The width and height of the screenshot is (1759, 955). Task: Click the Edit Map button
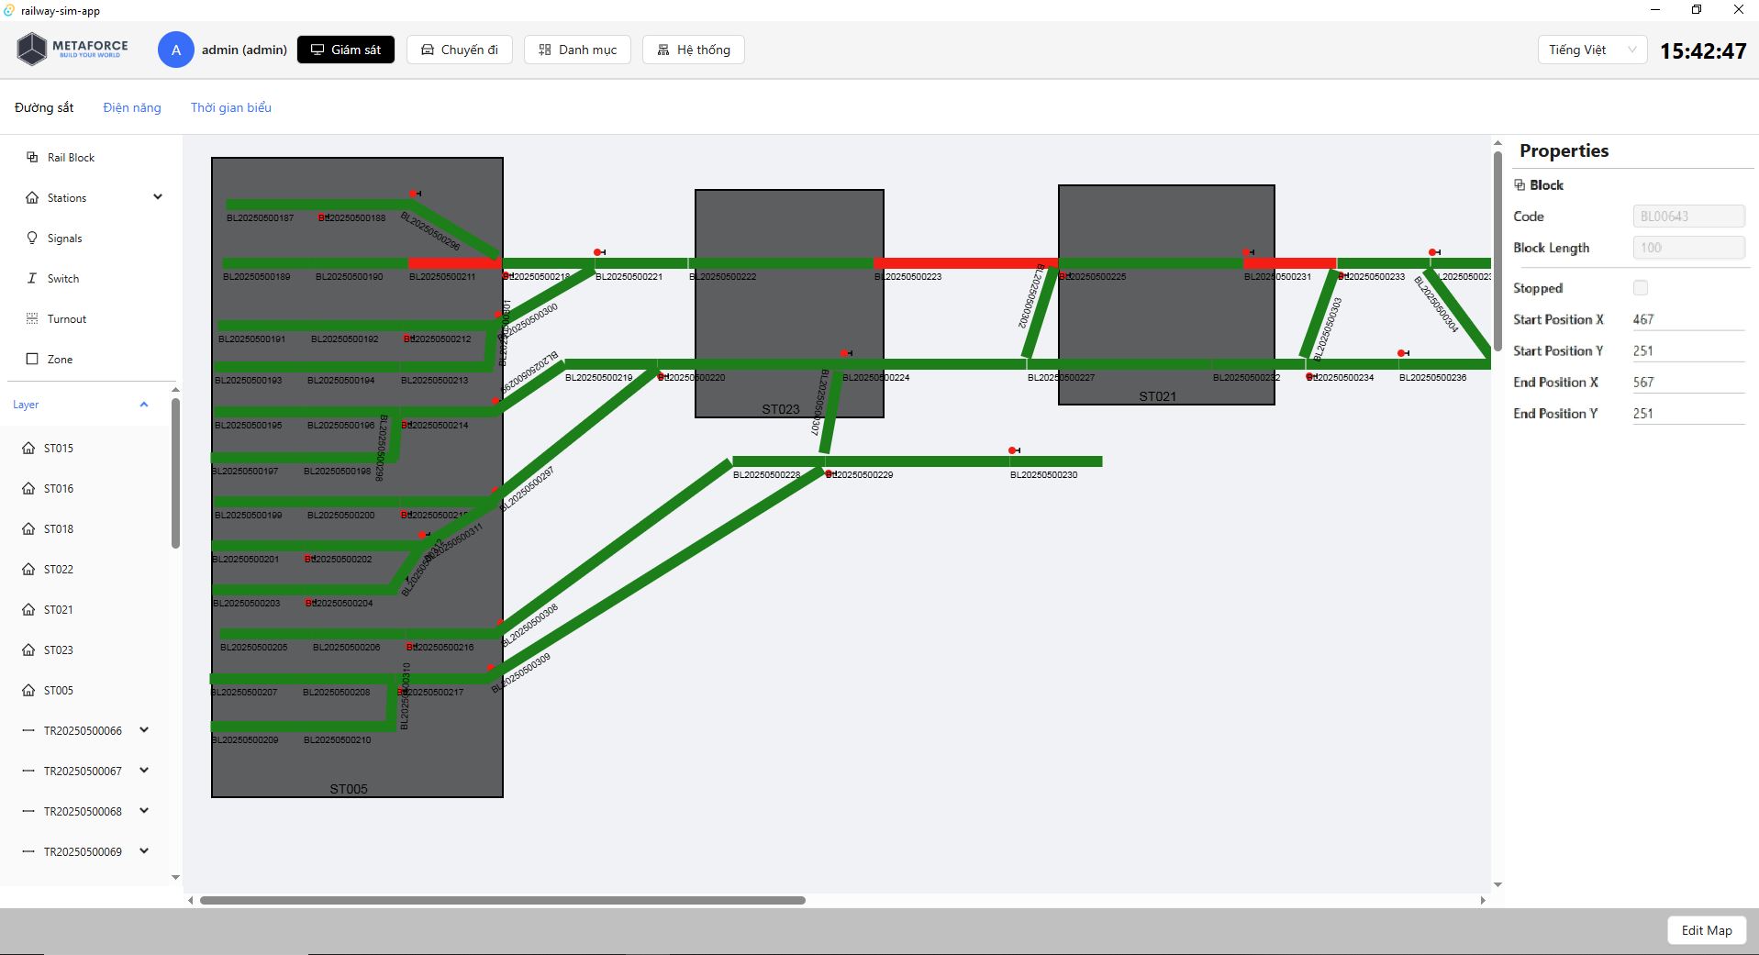click(1706, 930)
